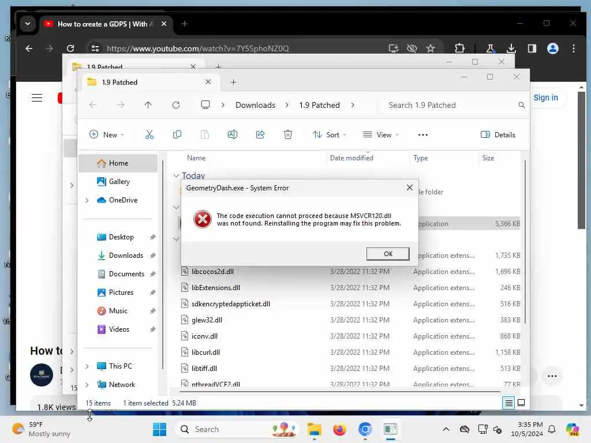
Task: Go up one folder with Up arrow
Action: [148, 105]
